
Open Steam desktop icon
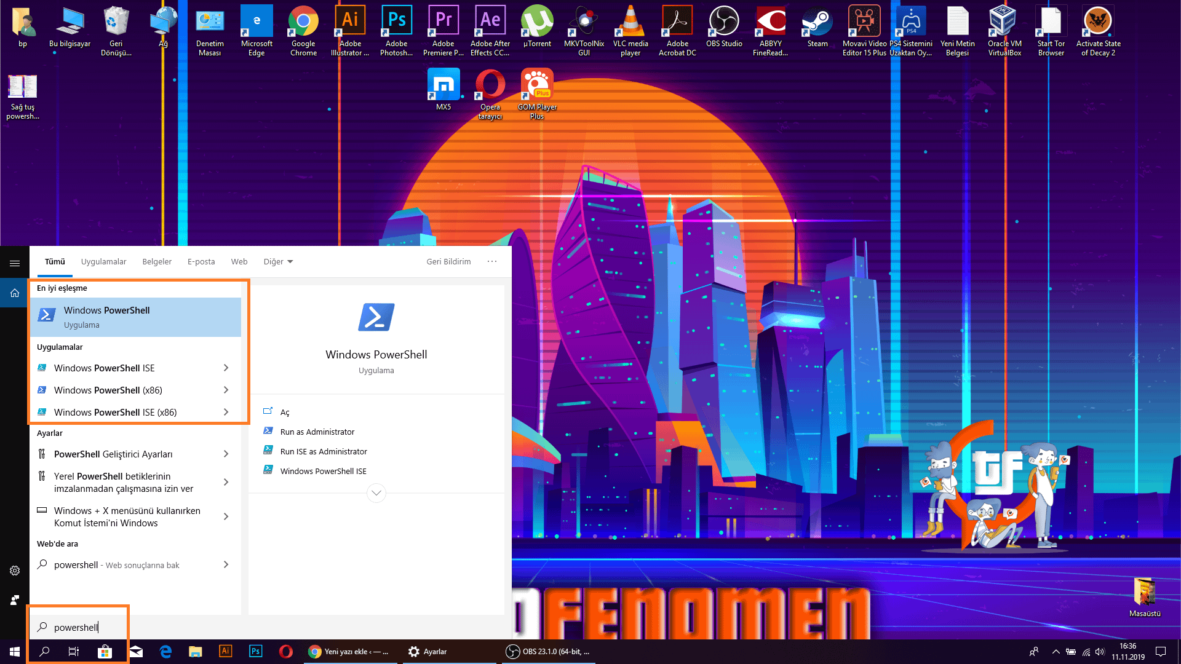tap(817, 26)
